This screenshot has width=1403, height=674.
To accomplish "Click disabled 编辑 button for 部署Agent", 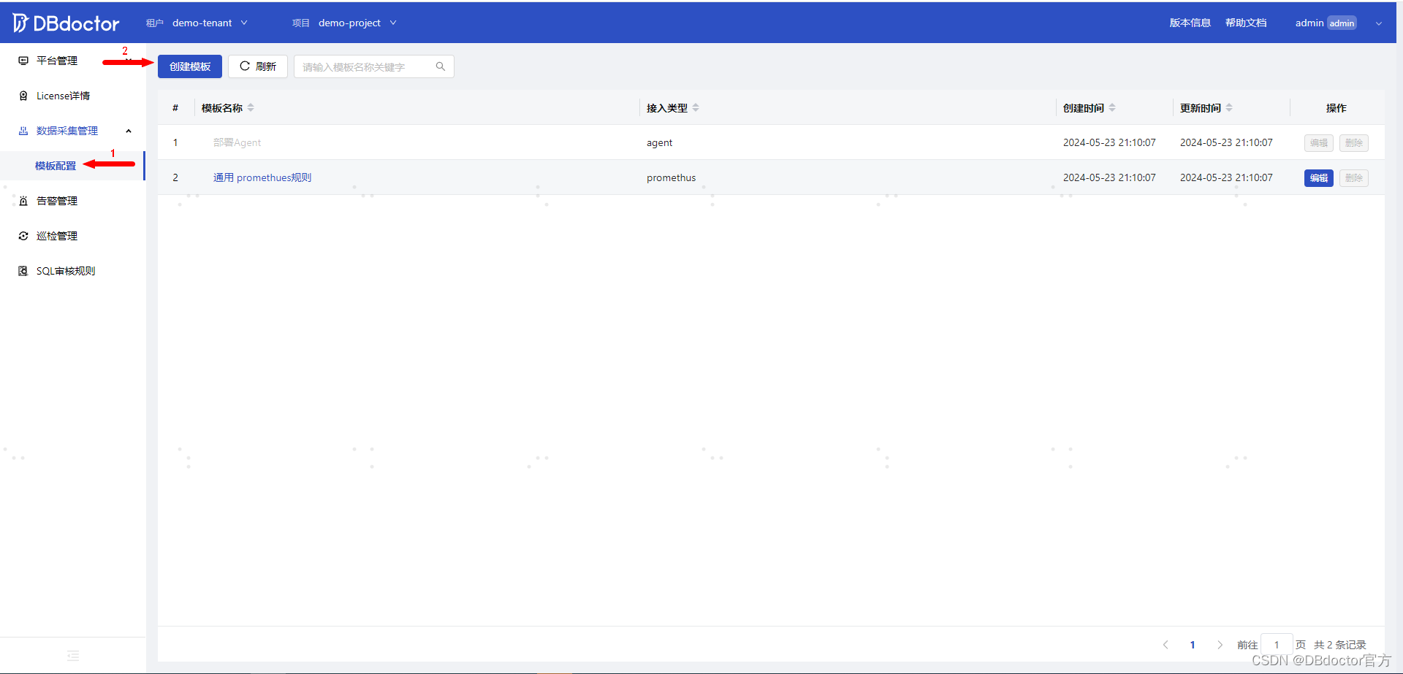I will [1318, 143].
